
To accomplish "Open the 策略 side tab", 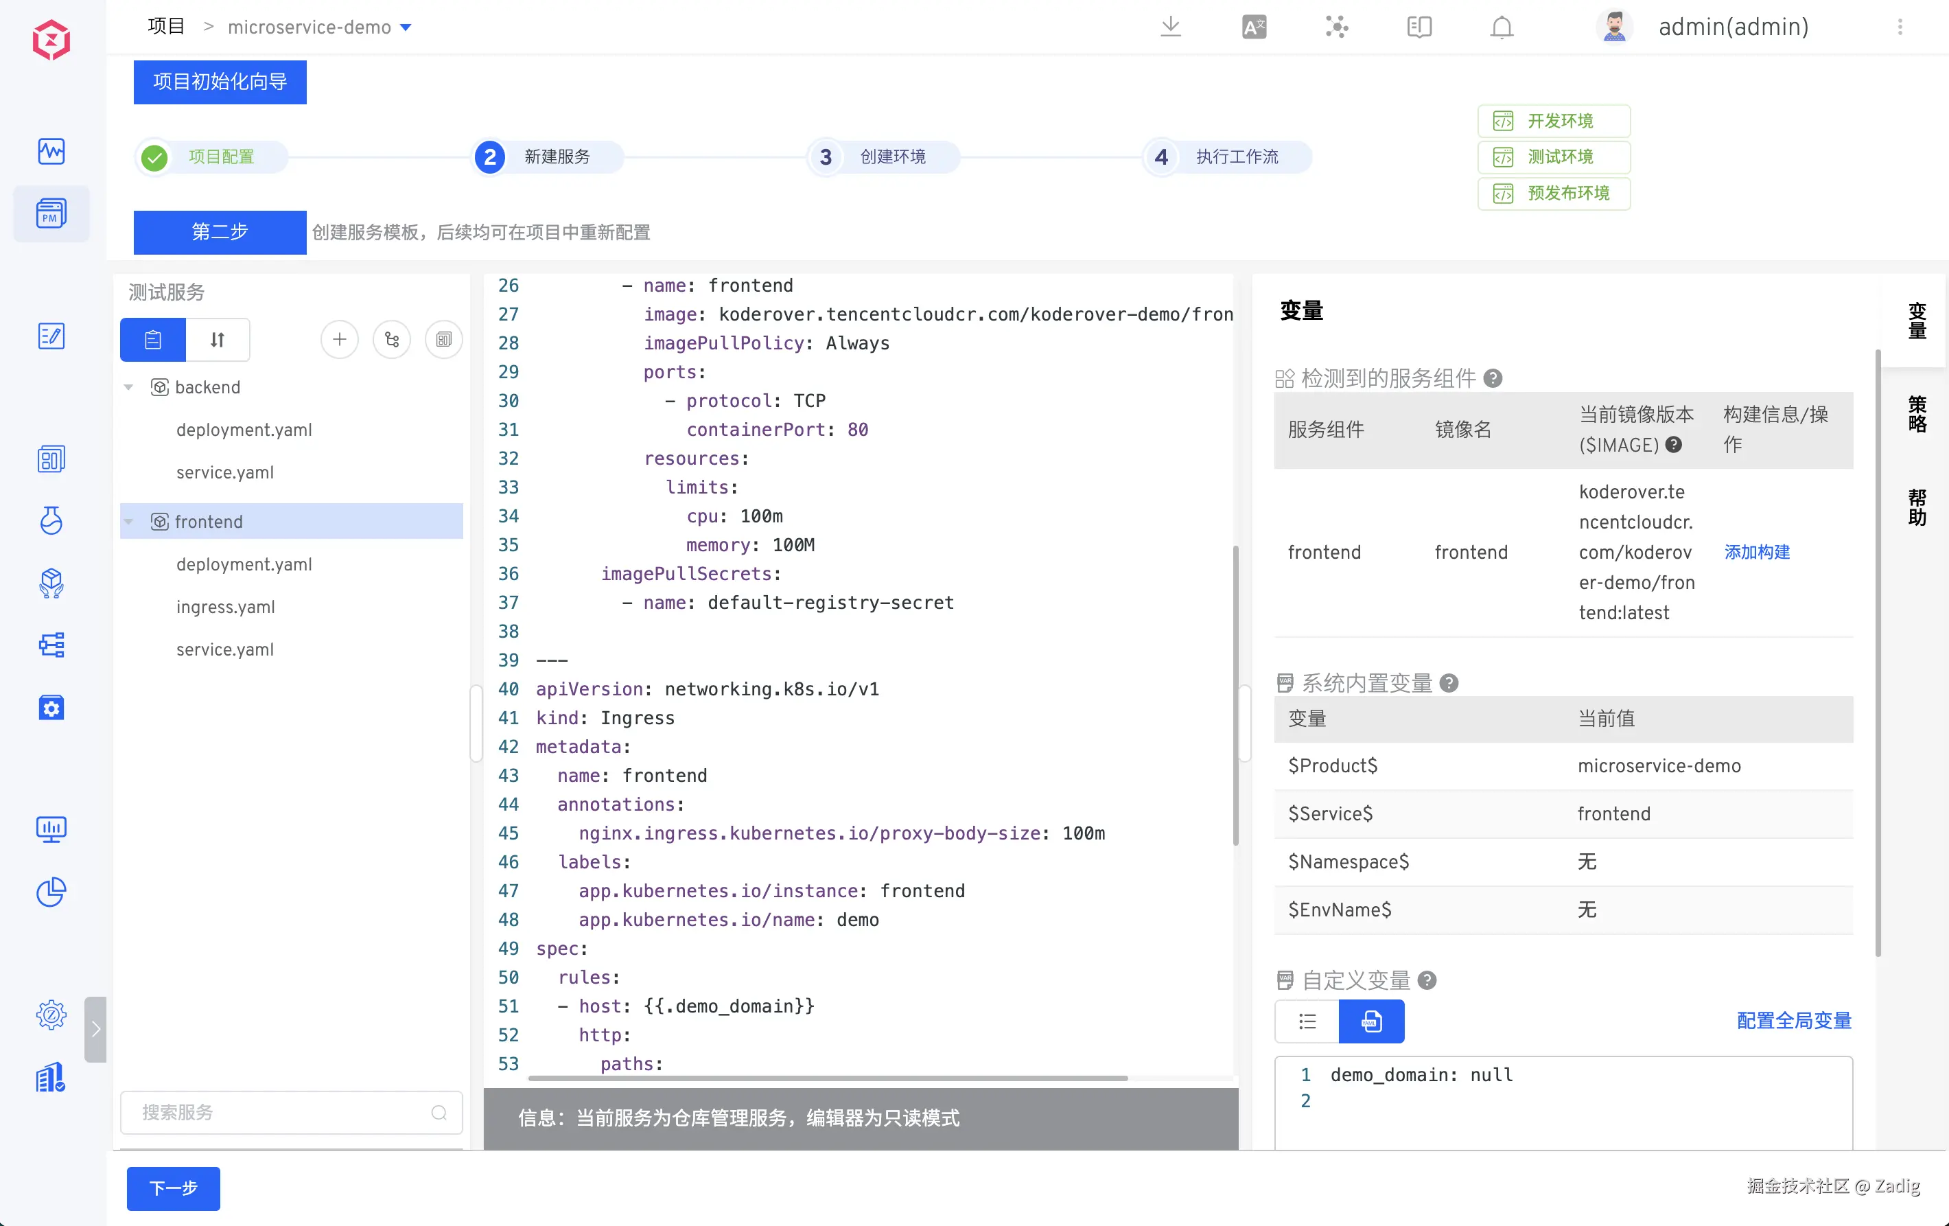I will [x=1917, y=414].
